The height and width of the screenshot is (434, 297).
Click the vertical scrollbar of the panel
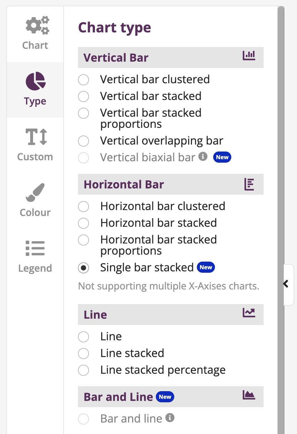[281, 220]
